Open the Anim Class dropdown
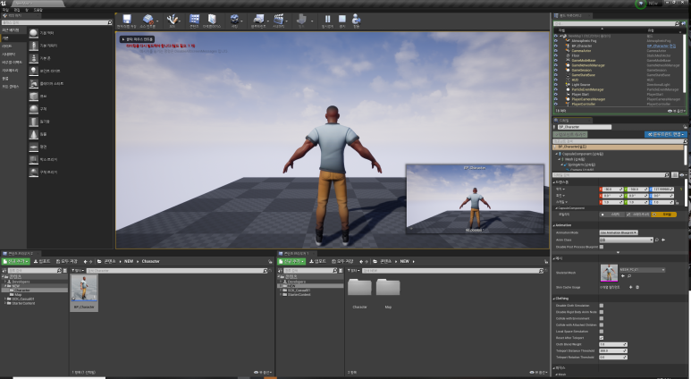 [x=627, y=240]
